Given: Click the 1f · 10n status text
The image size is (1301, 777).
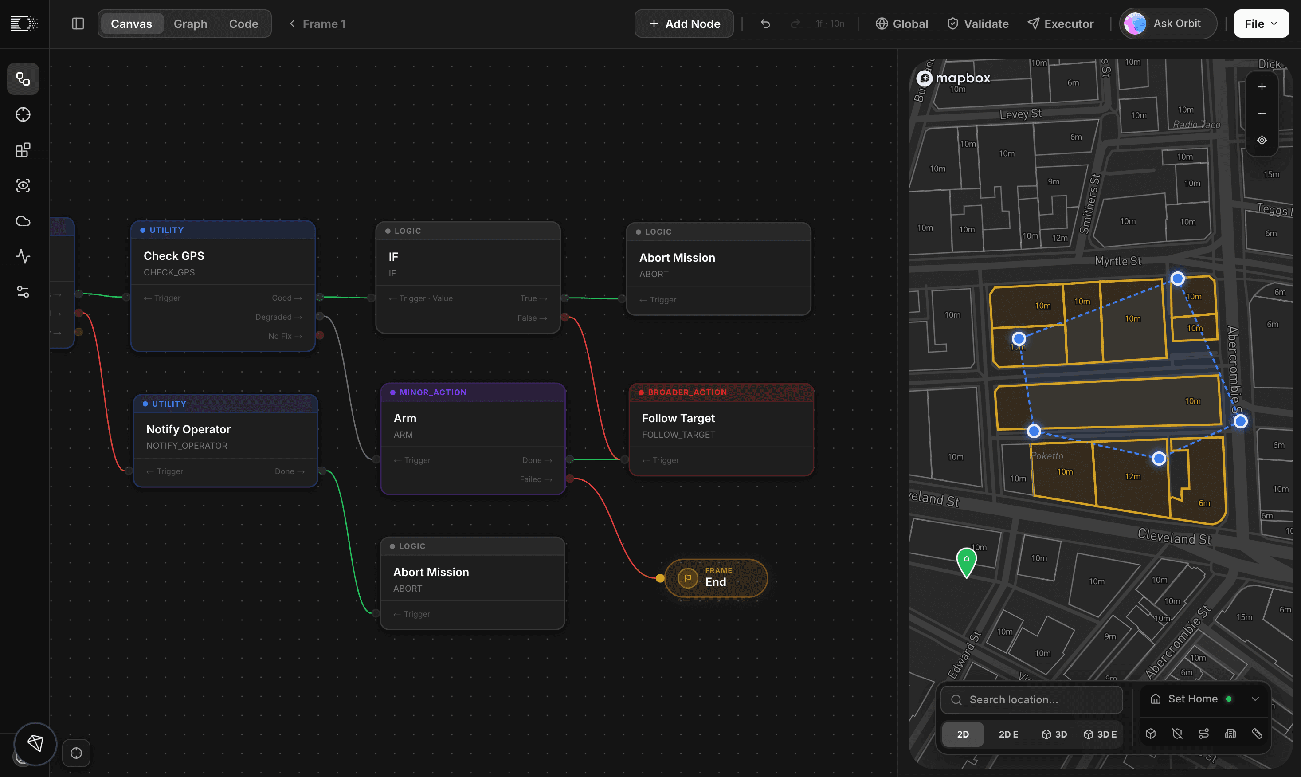Looking at the screenshot, I should pos(830,24).
